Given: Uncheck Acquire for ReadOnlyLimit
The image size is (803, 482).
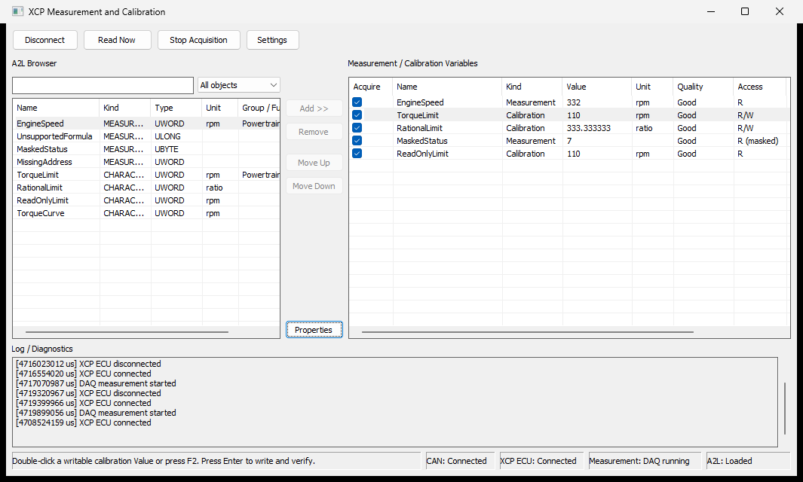Looking at the screenshot, I should click(357, 154).
